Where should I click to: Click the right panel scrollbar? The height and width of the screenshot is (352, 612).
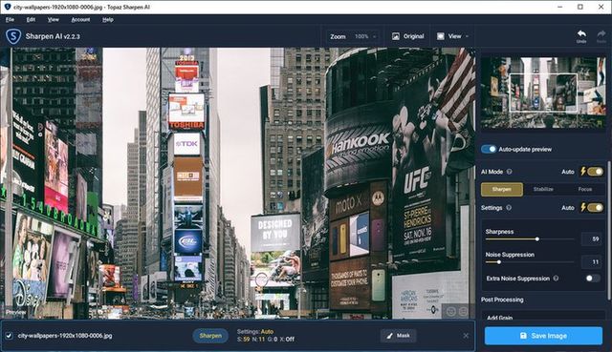(x=609, y=230)
